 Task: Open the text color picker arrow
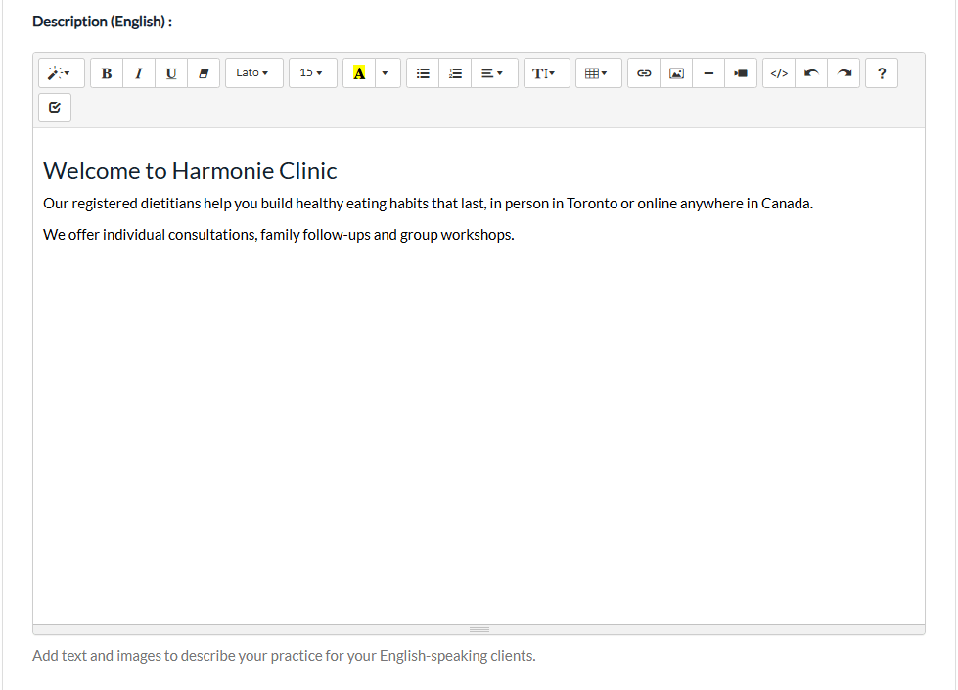388,73
